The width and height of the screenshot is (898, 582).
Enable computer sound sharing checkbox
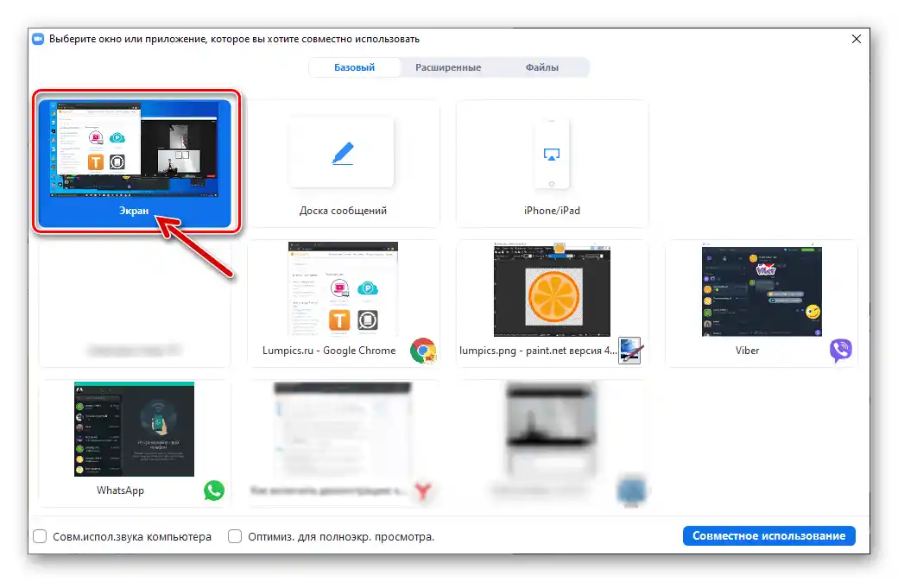pos(40,536)
